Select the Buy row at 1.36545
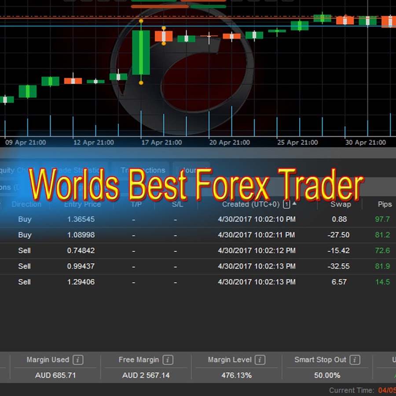Screen dimensions: 396x396 198,219
